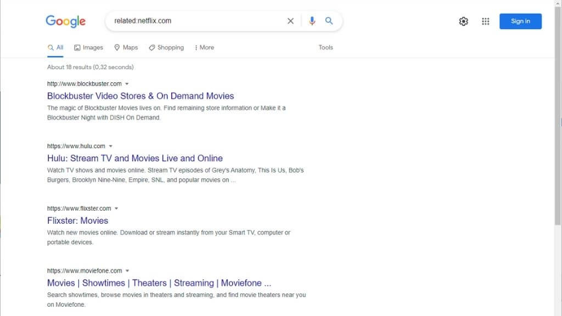Open the Tools filter options

[325, 48]
